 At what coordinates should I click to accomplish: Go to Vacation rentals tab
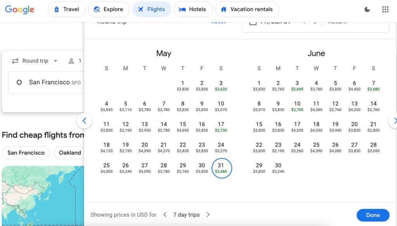point(247,10)
